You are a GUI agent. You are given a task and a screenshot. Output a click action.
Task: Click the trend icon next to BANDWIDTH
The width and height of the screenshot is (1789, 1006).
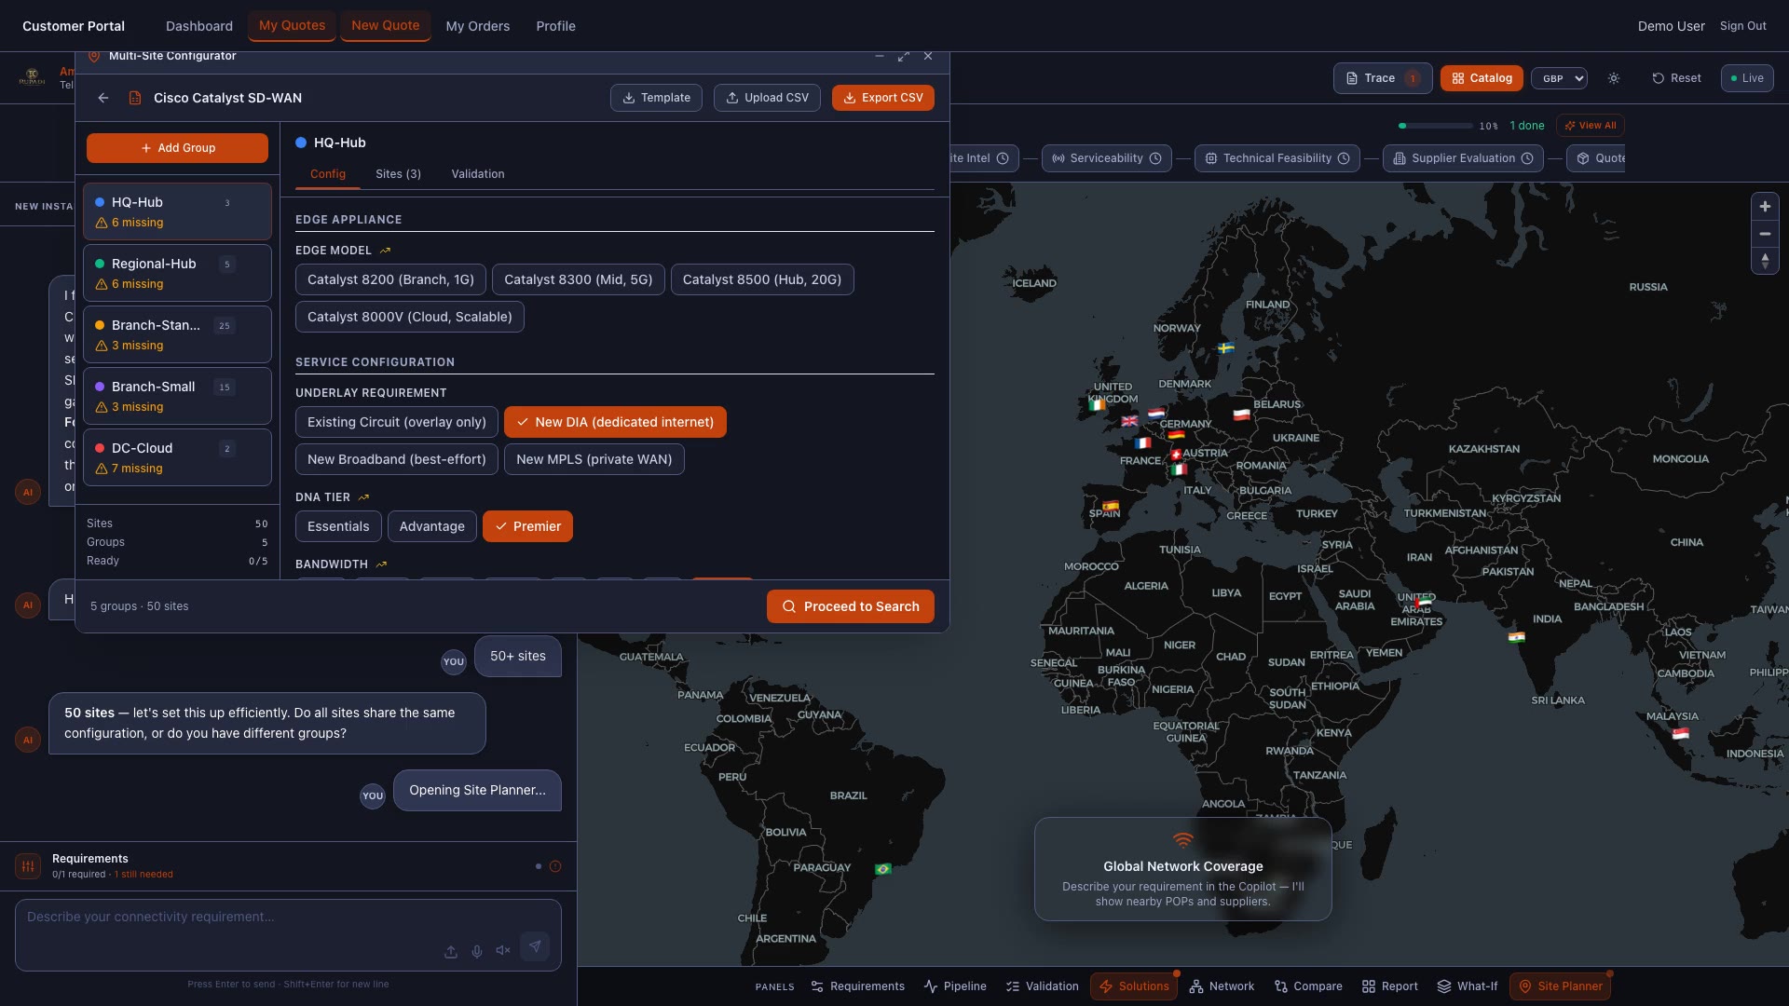tap(382, 564)
